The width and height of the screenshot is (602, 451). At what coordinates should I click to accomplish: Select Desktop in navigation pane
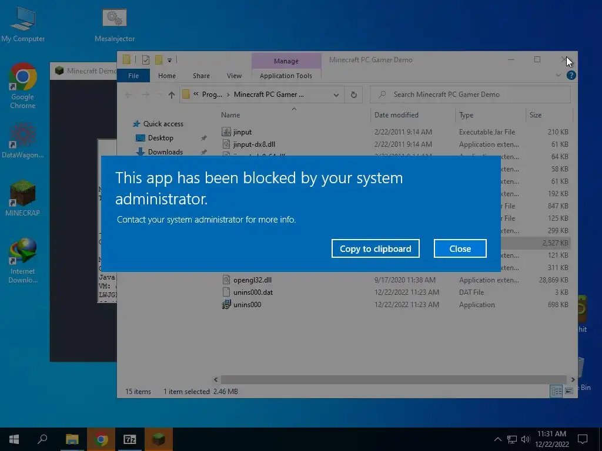160,137
